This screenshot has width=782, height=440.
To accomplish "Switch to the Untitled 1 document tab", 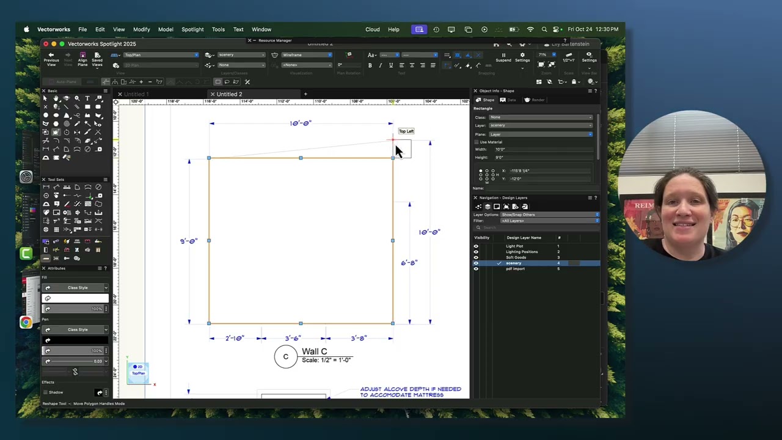I will coord(136,94).
